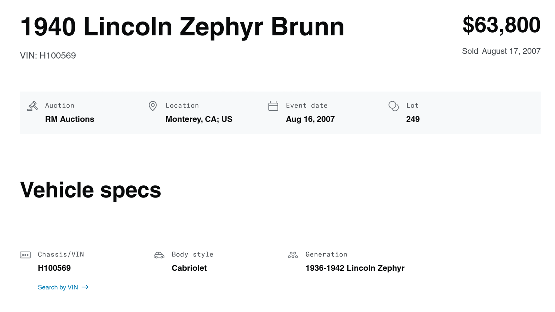The height and width of the screenshot is (312, 555).
Task: Click the Chassis/VIN plate icon
Action: (25, 255)
